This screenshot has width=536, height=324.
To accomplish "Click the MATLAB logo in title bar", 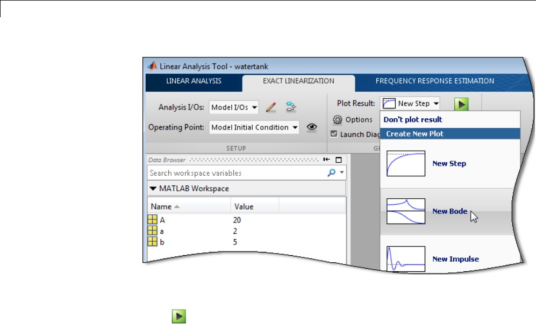I will click(x=152, y=66).
